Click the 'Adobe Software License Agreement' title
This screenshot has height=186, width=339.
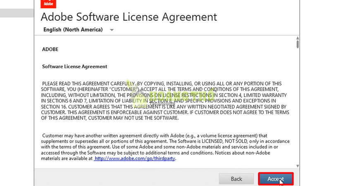click(x=129, y=17)
